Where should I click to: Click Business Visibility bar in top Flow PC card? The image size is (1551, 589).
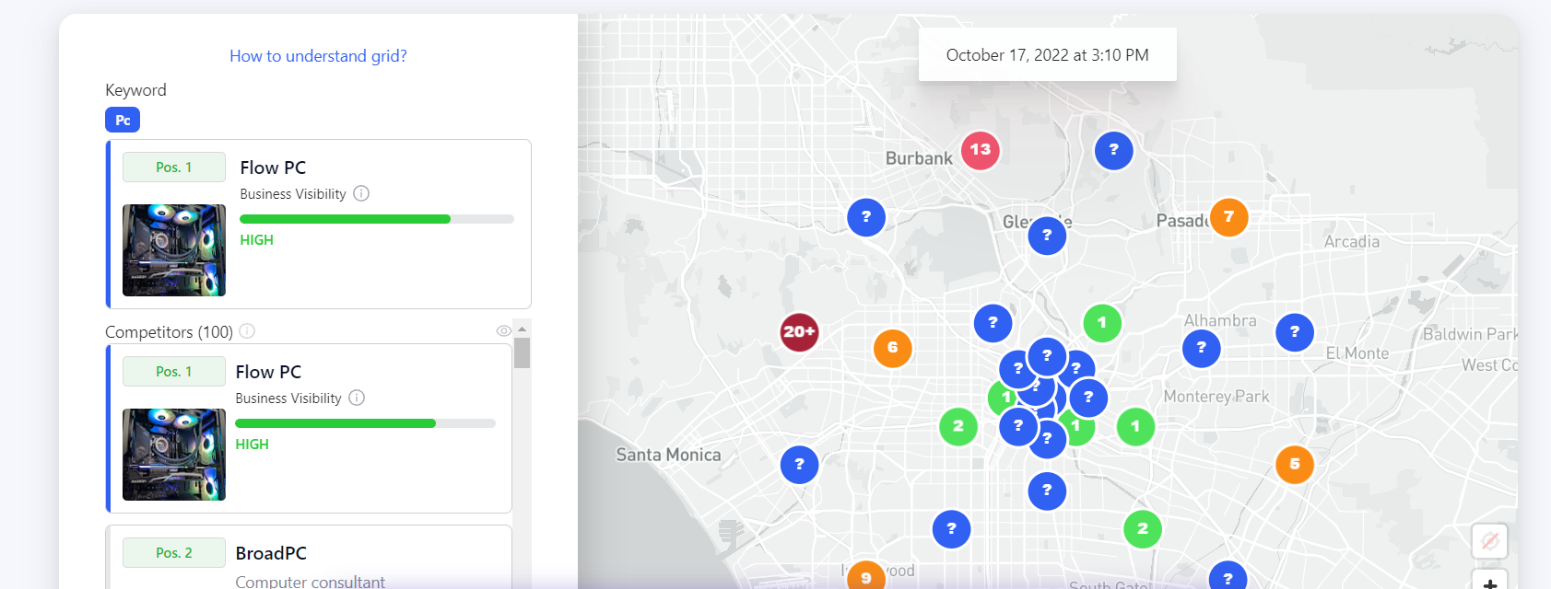point(376,219)
